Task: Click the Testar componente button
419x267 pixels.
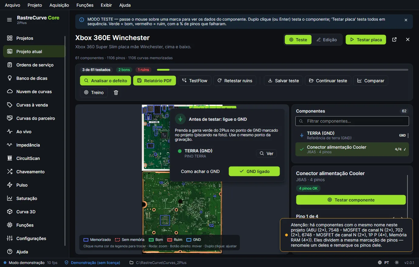Action: coord(351,200)
